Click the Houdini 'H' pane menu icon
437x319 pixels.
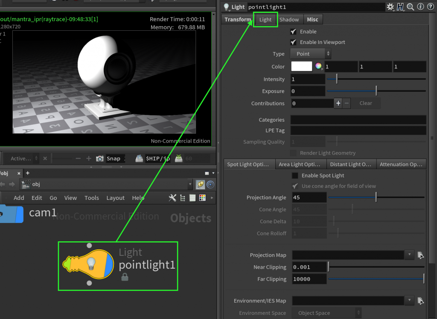tap(400, 7)
